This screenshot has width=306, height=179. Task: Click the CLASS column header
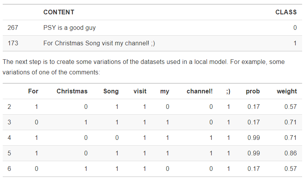286,12
